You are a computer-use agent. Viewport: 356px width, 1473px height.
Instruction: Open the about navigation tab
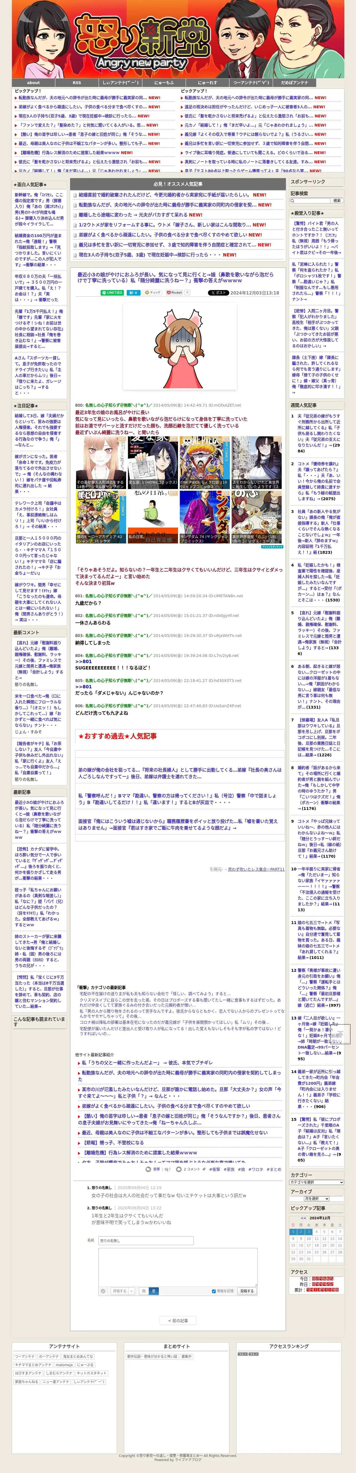click(34, 83)
